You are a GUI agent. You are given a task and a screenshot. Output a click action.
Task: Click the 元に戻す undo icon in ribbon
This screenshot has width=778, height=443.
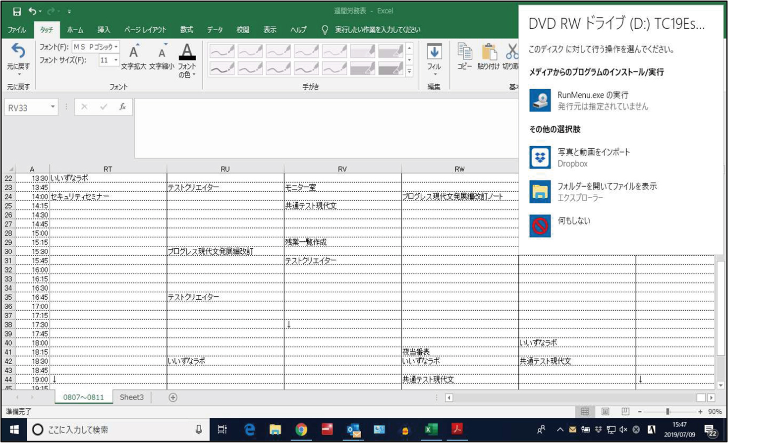coord(18,53)
